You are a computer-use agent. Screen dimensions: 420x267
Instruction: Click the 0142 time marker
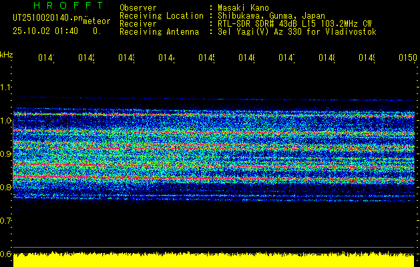coord(86,57)
